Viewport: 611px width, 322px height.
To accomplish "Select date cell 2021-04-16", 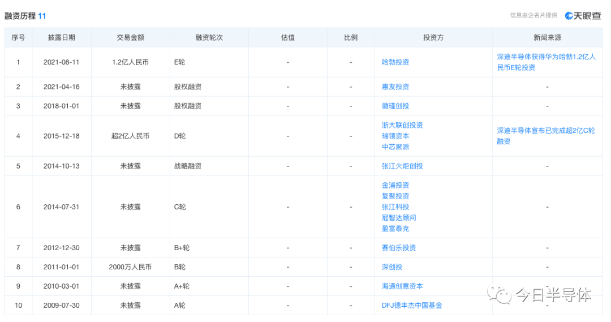I will (61, 87).
